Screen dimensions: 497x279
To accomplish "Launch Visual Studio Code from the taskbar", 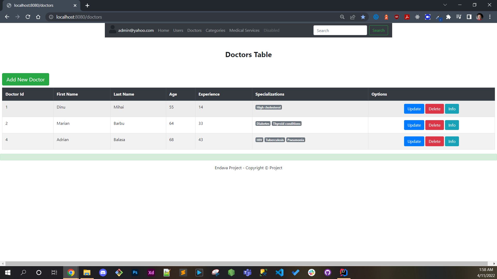I will click(x=279, y=273).
